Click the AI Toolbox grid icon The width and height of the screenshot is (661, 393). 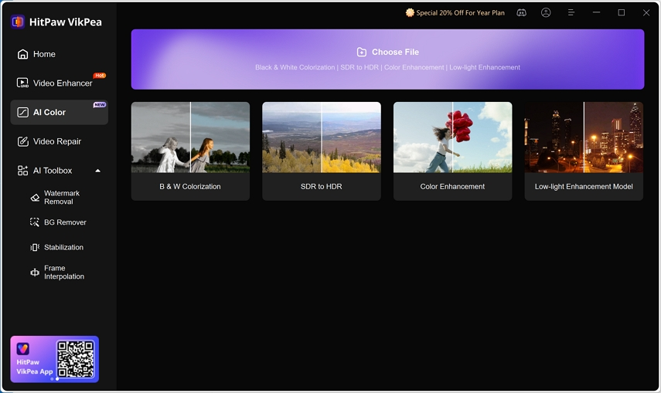pos(22,170)
